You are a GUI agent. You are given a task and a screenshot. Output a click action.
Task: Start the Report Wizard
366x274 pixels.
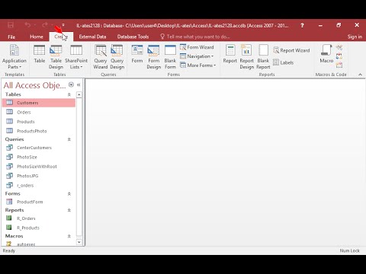click(x=291, y=50)
